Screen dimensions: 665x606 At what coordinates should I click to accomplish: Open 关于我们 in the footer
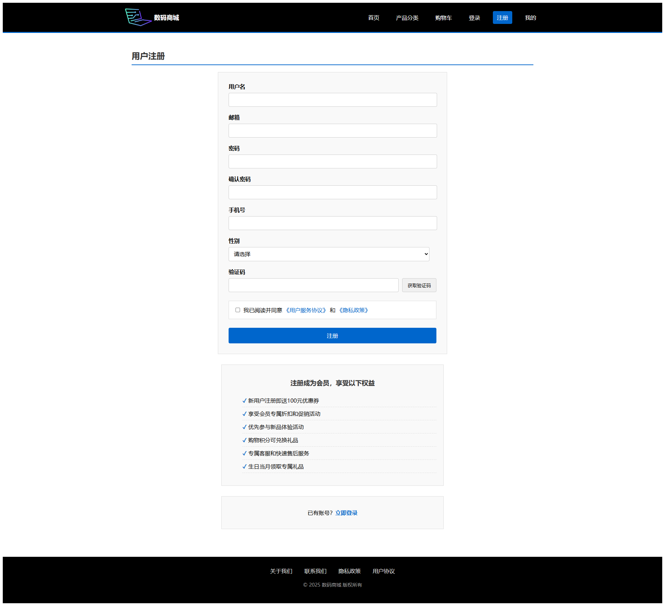pos(281,571)
